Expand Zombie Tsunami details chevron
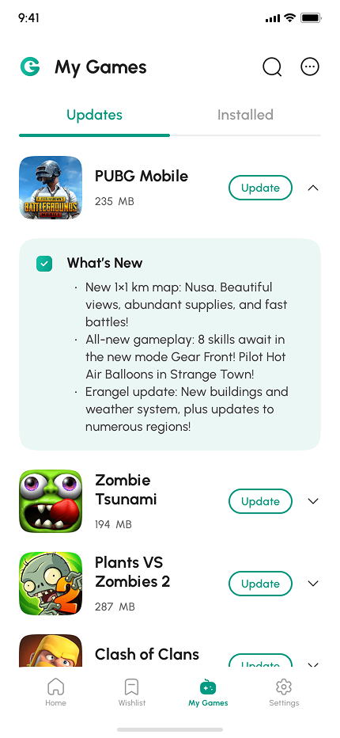The height and width of the screenshot is (738, 340). (313, 501)
